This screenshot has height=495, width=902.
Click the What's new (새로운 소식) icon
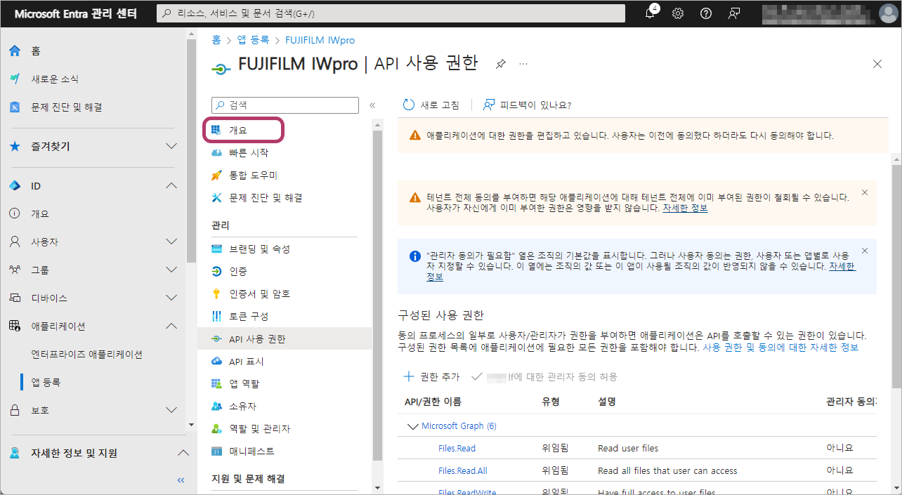pyautogui.click(x=15, y=79)
